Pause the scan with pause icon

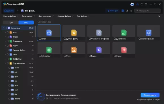click(x=50, y=98)
